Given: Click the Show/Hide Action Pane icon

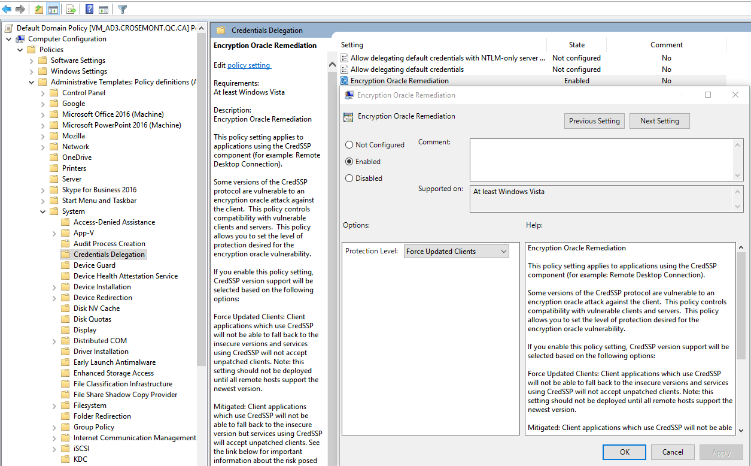Looking at the screenshot, I should 104,9.
